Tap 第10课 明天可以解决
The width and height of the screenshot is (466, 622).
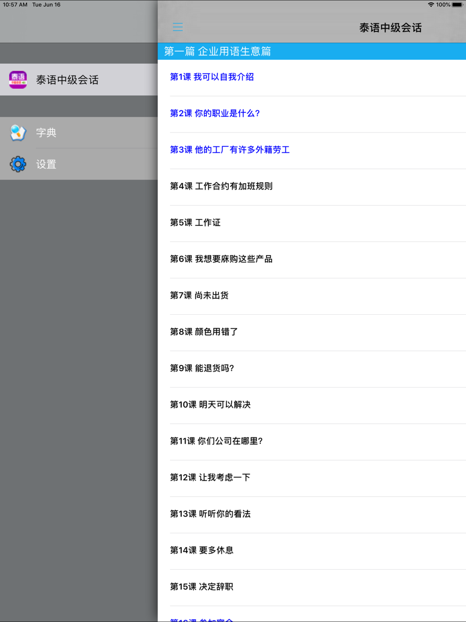click(312, 405)
